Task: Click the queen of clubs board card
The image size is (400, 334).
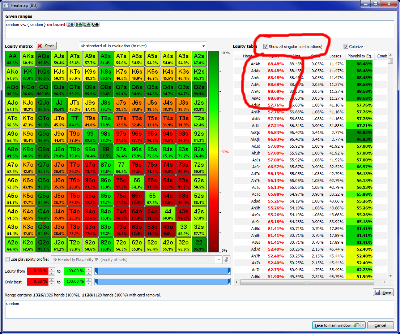Action: tap(87, 25)
